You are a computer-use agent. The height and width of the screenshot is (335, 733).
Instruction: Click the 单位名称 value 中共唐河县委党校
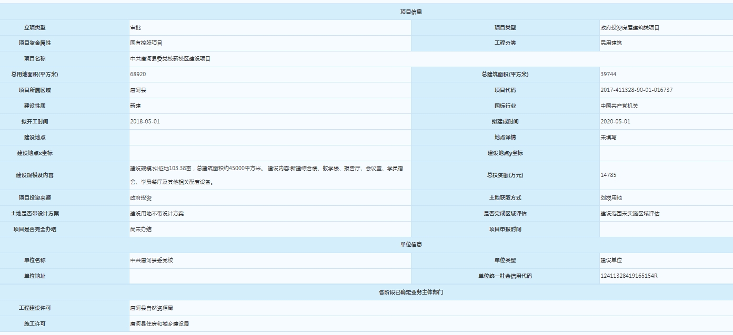click(152, 260)
